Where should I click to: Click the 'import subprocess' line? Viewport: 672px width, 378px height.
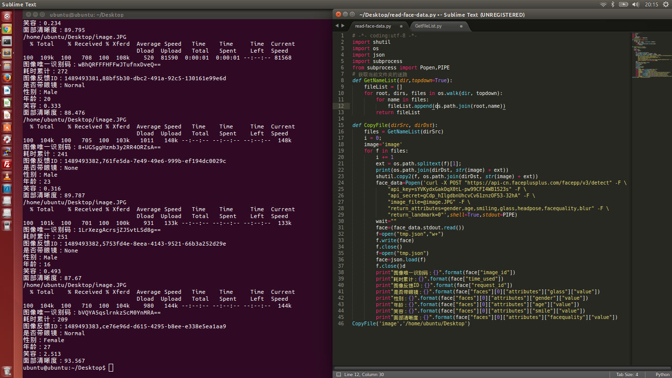pyautogui.click(x=377, y=61)
